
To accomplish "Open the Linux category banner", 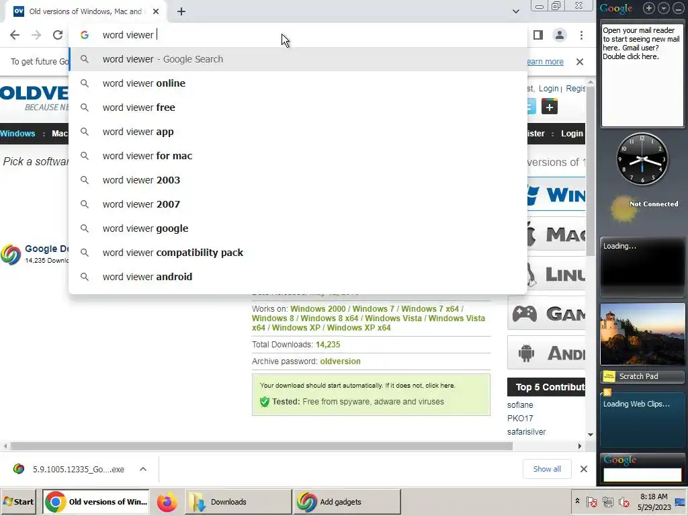I will point(556,274).
